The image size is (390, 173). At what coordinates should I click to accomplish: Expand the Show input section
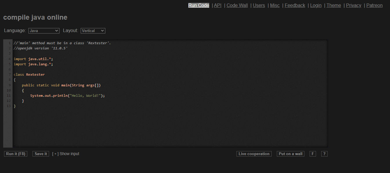click(66, 154)
